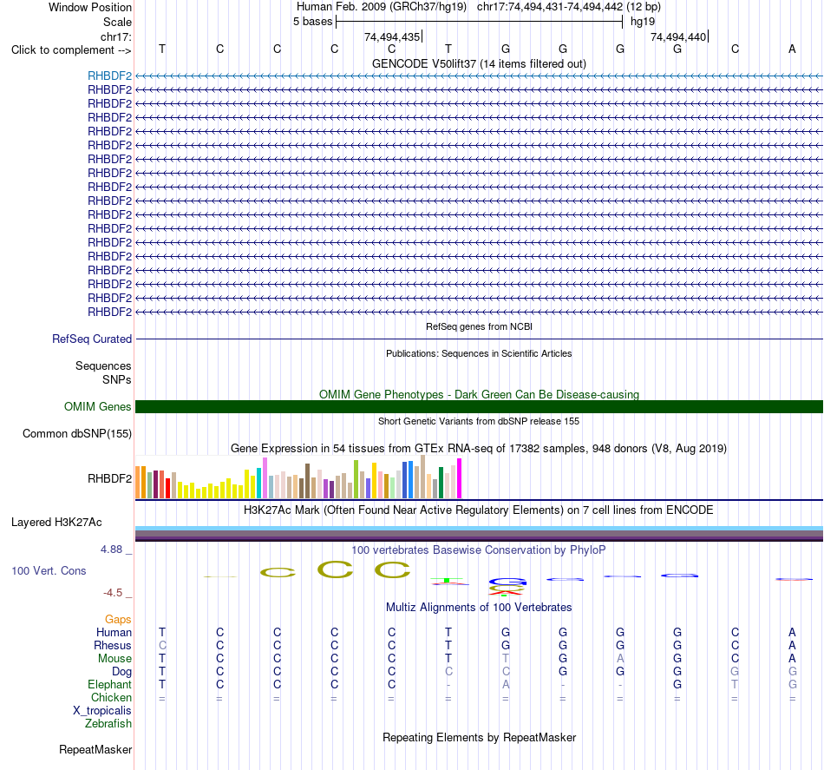The height and width of the screenshot is (770, 824).
Task: Click the tall violet bar in GTEx chart
Action: [x=265, y=477]
